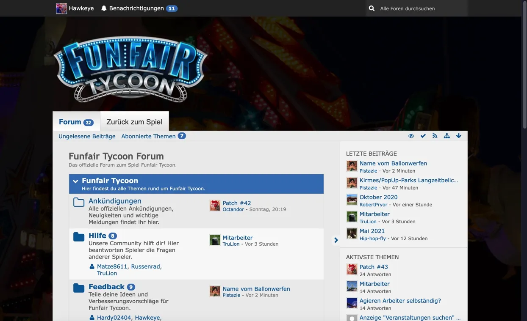
Task: Collapse the sidebar with the arrow handle
Action: (336, 240)
